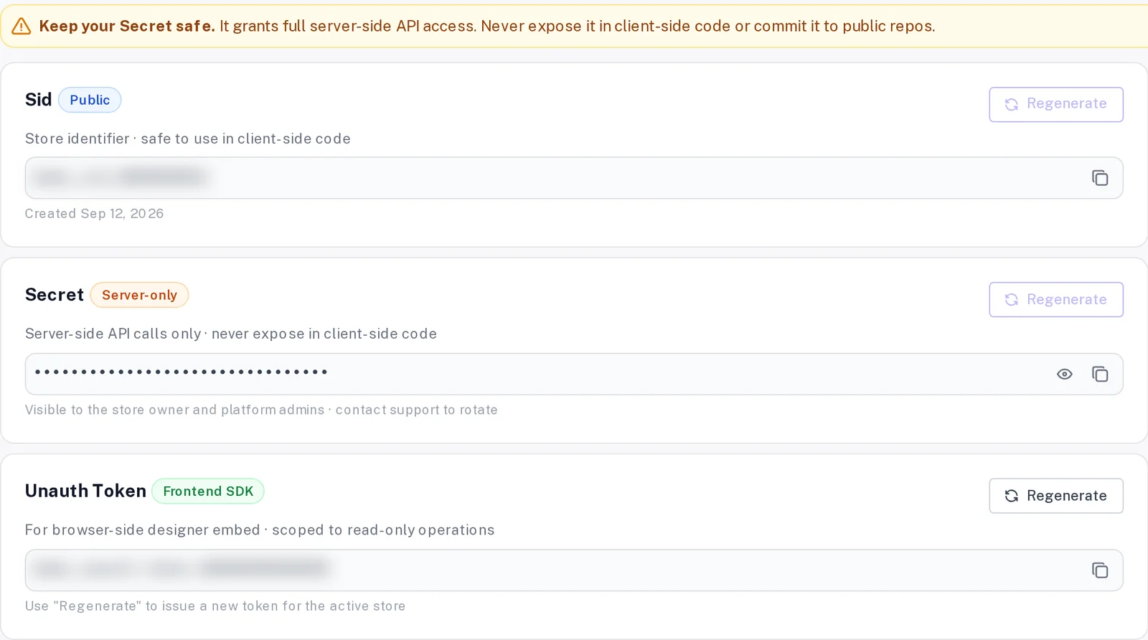Select the Sid value field
Image resolution: width=1148 pixels, height=640 pixels.
(x=574, y=178)
